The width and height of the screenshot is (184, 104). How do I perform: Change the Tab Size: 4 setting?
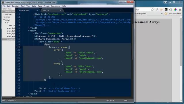(x=110, y=100)
